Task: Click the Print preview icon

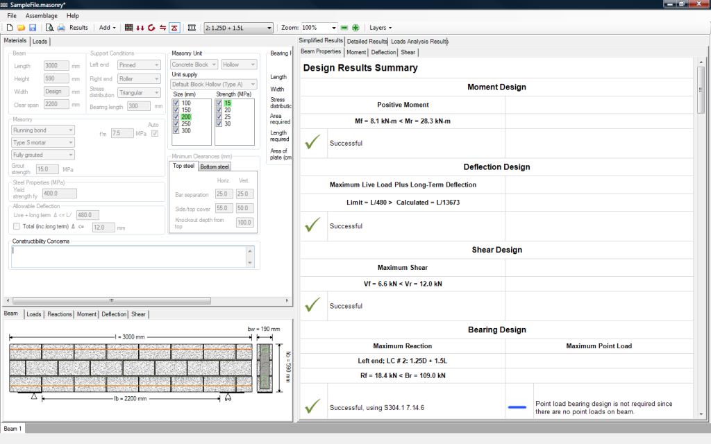Action: click(x=49, y=28)
